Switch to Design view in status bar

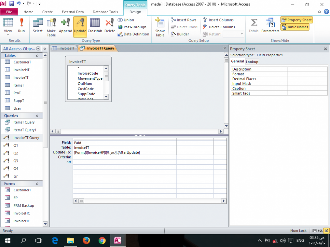click(326, 231)
